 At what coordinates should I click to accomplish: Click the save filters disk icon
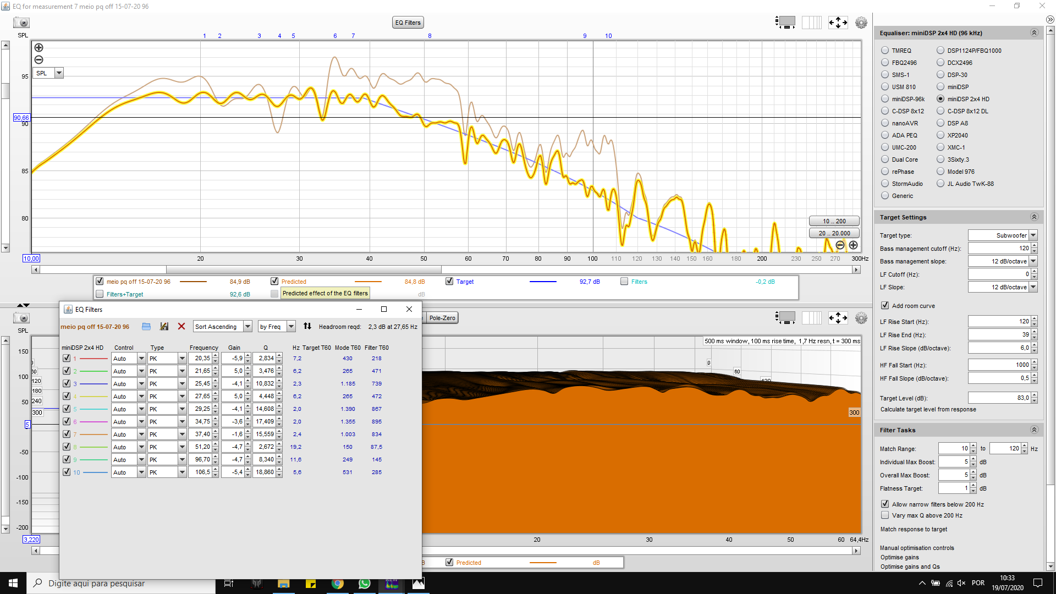[164, 327]
